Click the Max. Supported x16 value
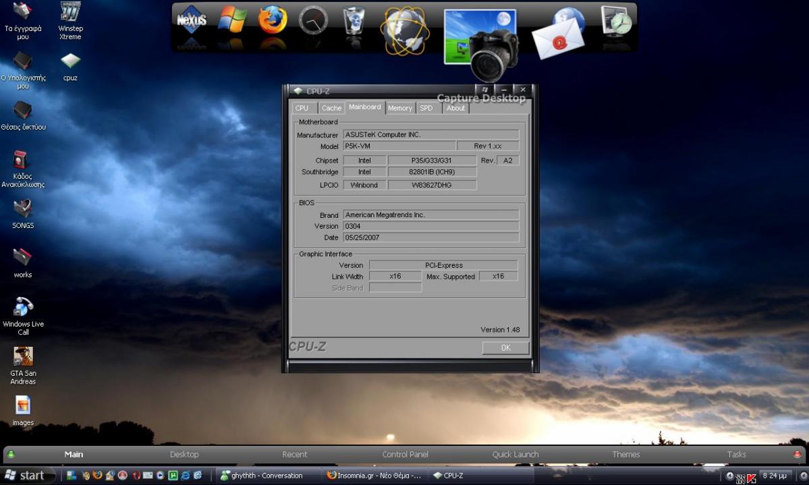Screen dimensions: 809x485 [499, 276]
